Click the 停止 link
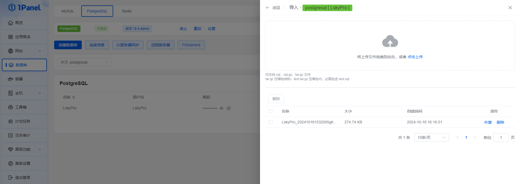 [x=183, y=29]
